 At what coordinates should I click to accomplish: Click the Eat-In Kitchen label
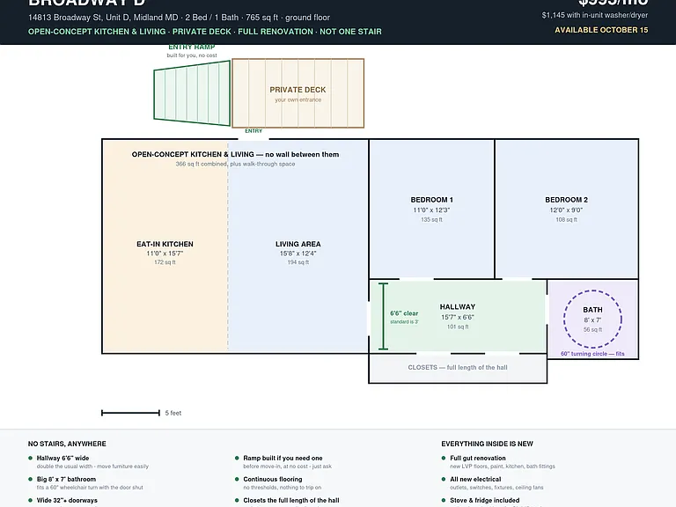point(165,244)
